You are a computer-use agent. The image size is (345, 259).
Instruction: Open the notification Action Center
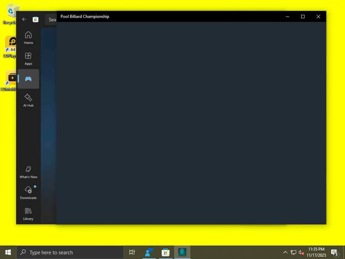click(x=335, y=252)
